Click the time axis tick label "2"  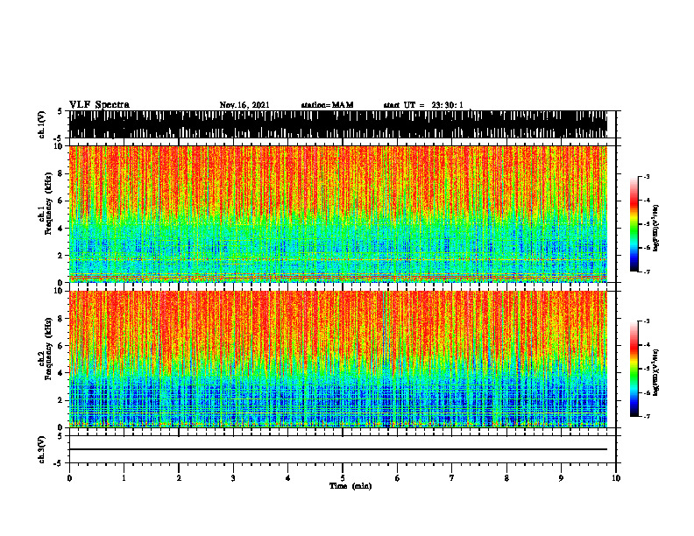click(x=179, y=477)
